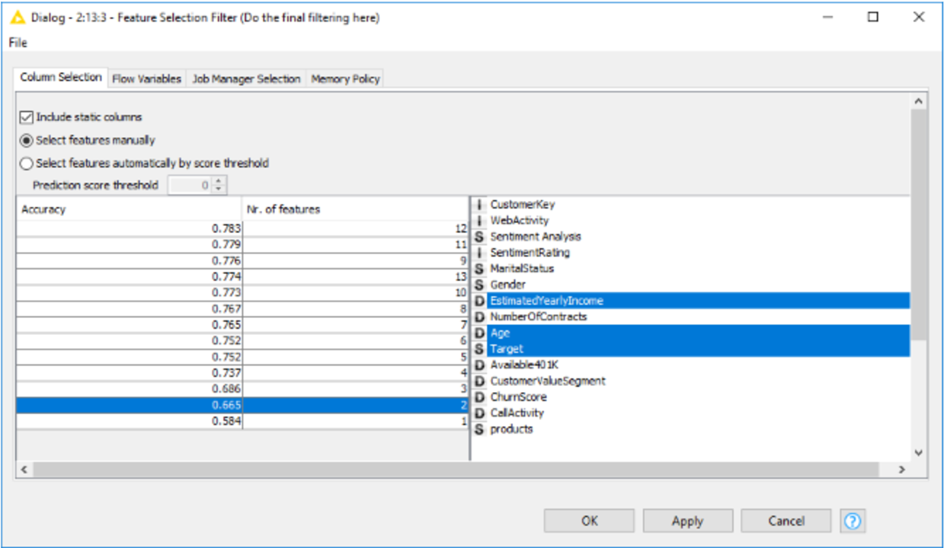Click the string type icon beside Sentiment Analysis
The height and width of the screenshot is (548, 944).
click(479, 237)
